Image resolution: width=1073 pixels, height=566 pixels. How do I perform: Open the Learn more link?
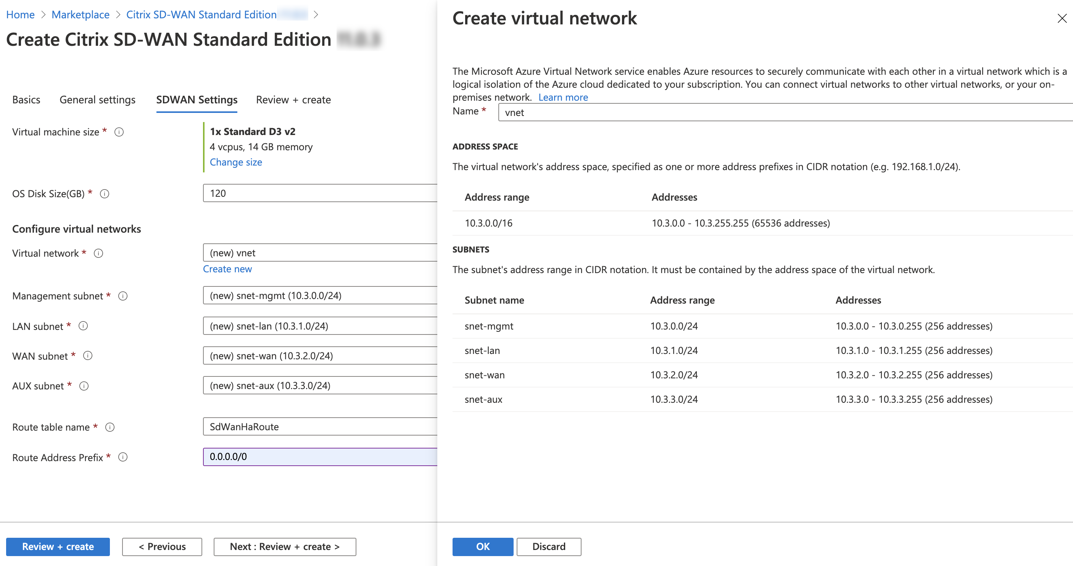563,98
